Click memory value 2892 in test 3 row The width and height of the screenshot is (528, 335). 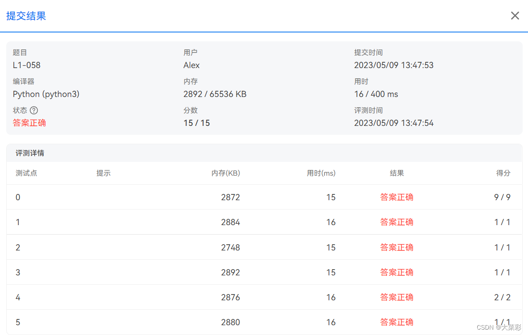point(230,272)
